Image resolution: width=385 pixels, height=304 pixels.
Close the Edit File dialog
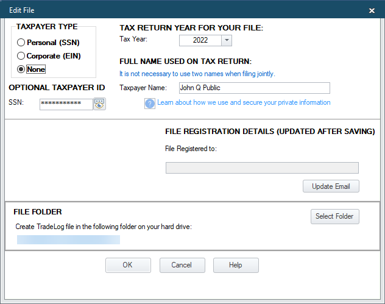click(x=372, y=10)
